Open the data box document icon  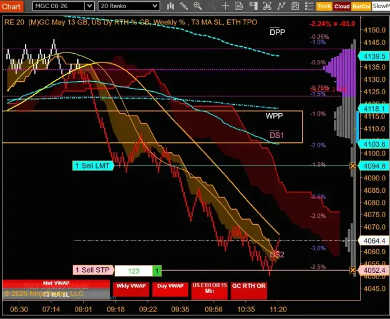click(239, 6)
